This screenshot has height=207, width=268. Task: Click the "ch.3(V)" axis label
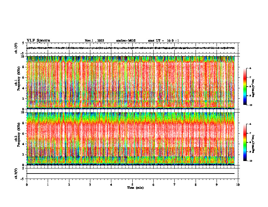point(16,174)
